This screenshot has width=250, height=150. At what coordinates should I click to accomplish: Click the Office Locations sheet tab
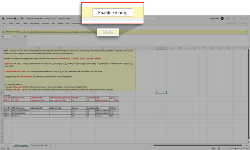click(x=21, y=145)
